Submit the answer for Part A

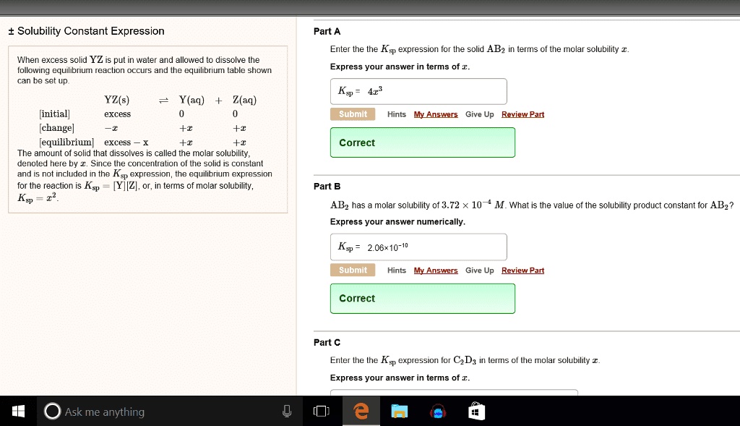353,114
